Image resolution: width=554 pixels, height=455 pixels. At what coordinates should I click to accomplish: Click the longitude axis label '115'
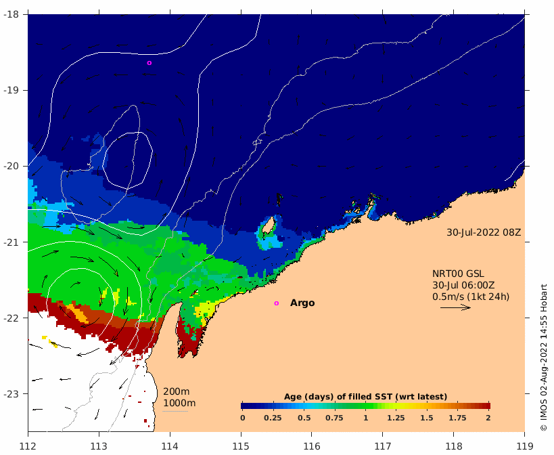click(241, 446)
